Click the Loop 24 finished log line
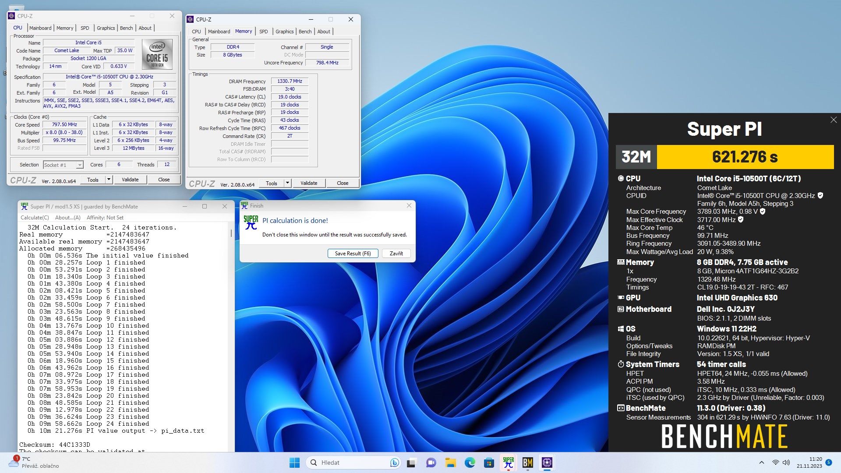Screen dimensions: 841x473 pyautogui.click(x=88, y=424)
